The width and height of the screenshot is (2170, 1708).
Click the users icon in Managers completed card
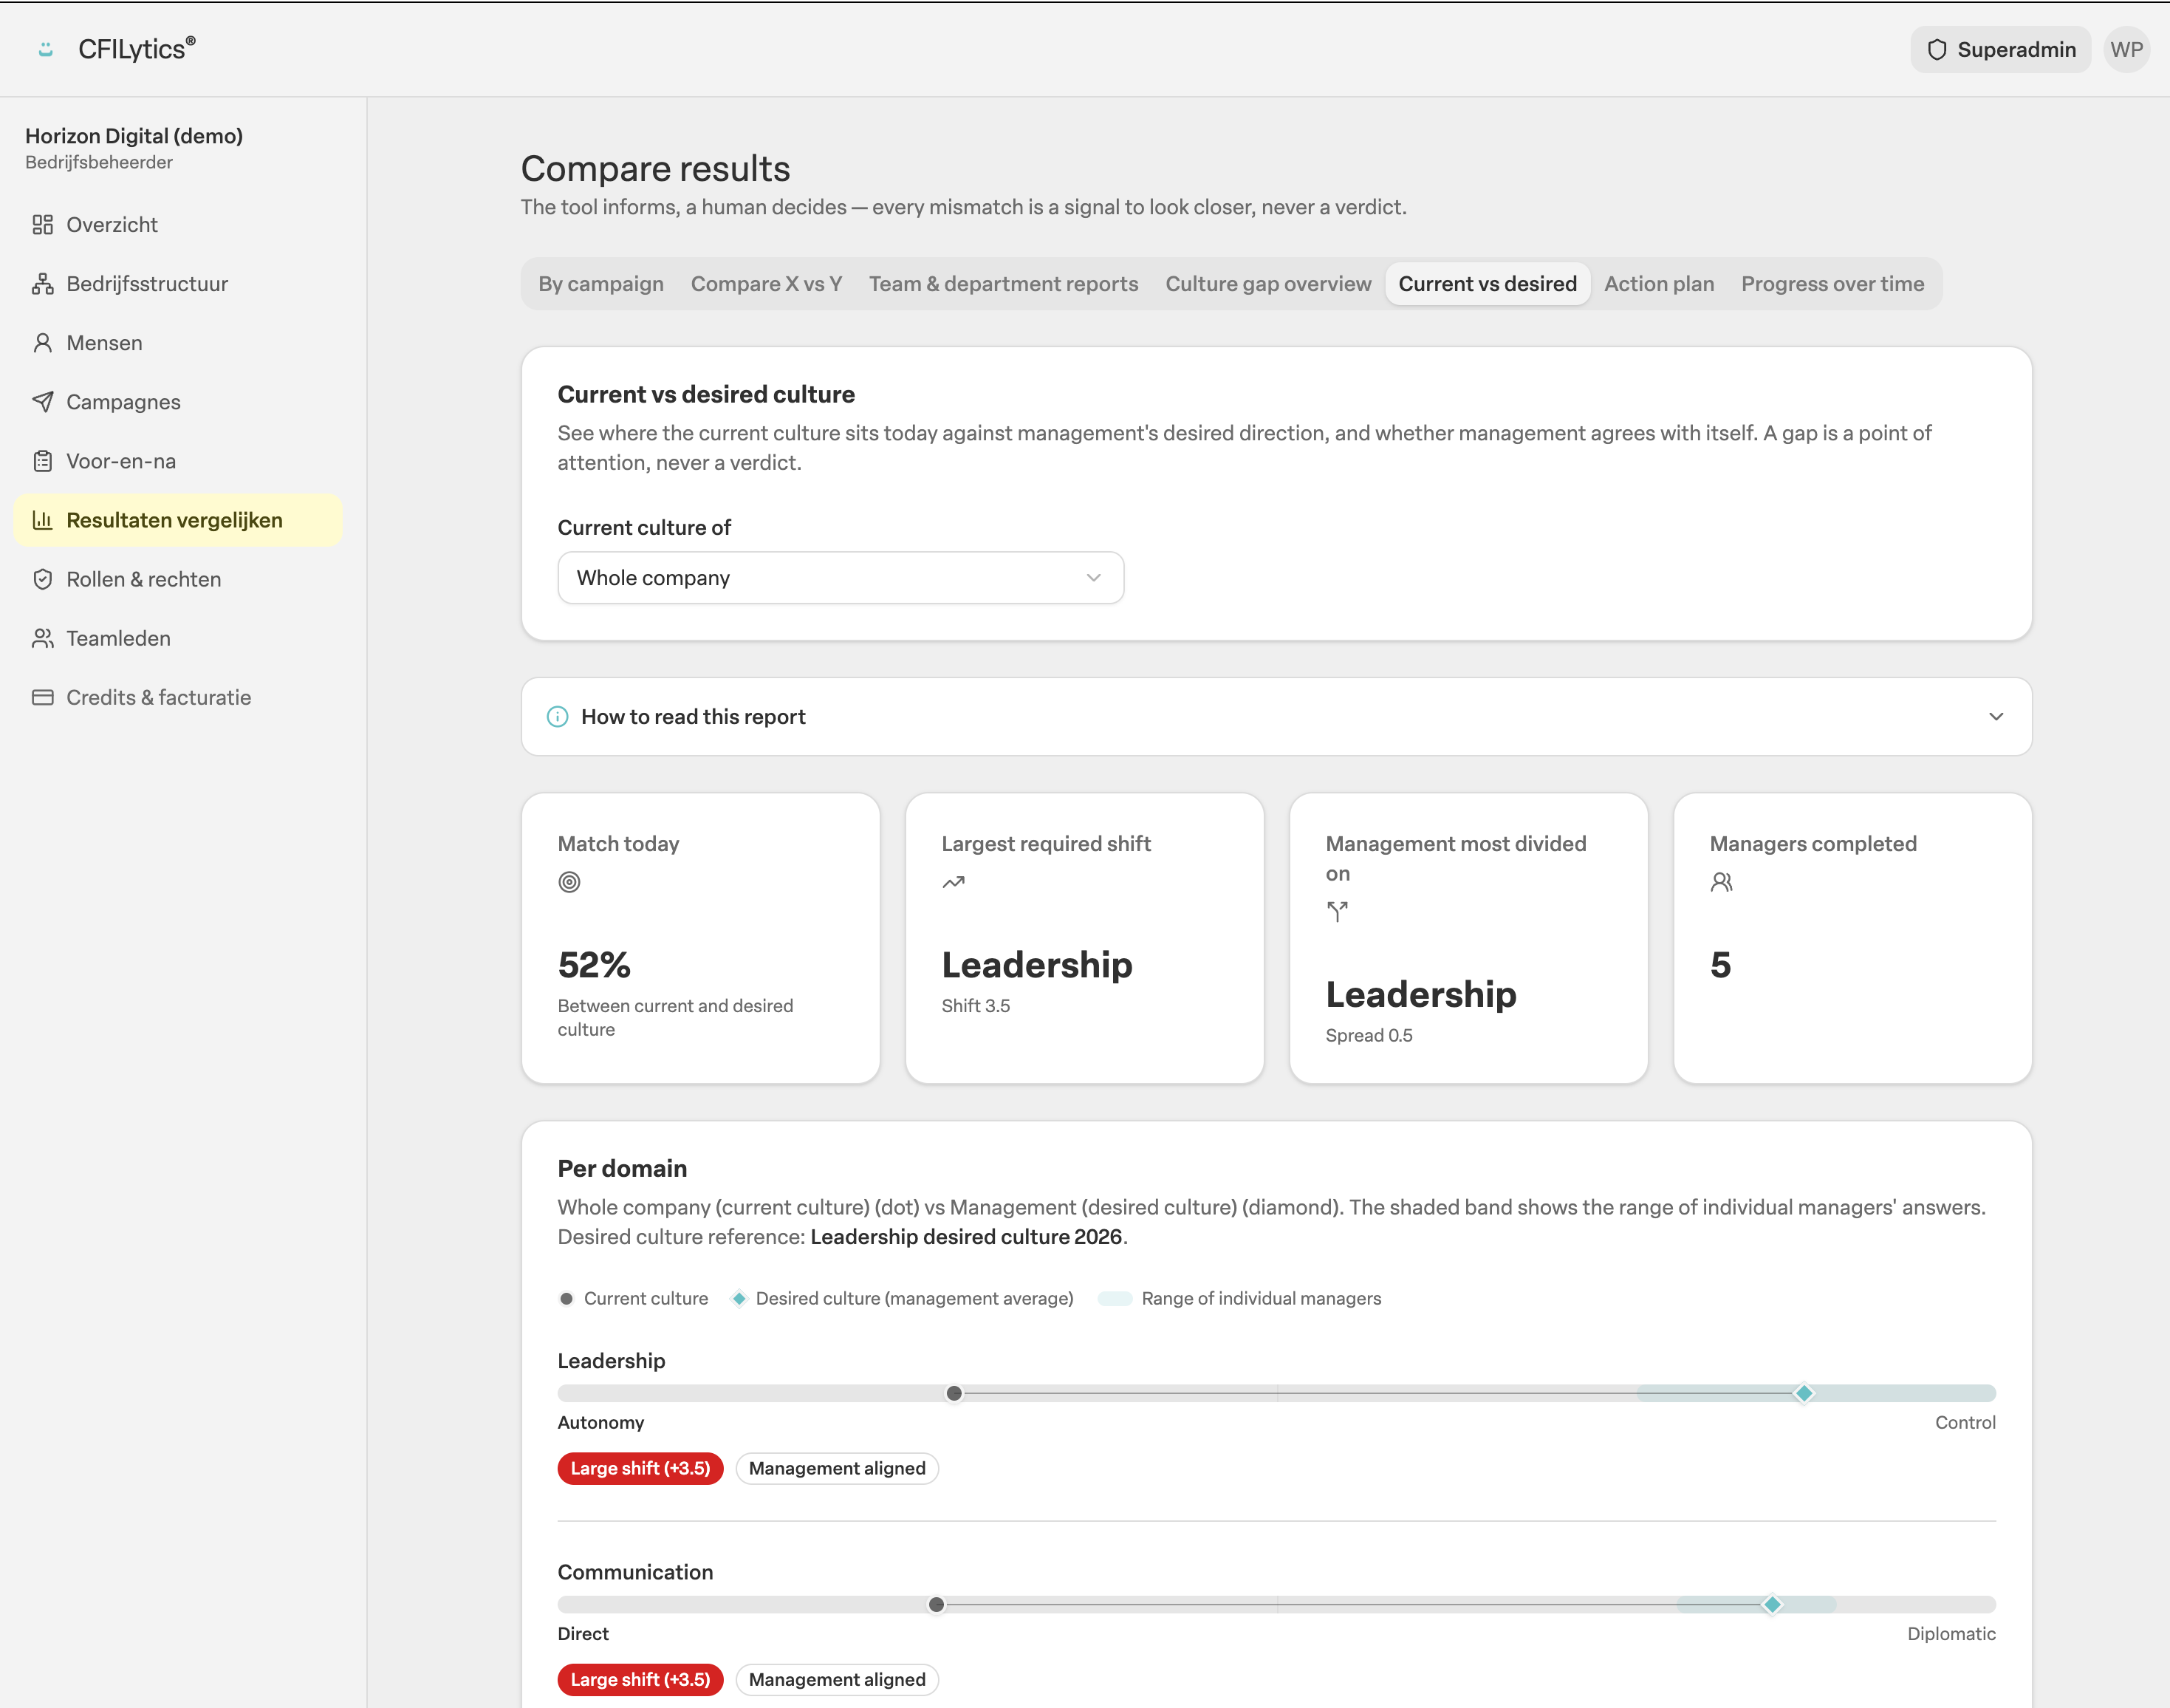click(1721, 881)
